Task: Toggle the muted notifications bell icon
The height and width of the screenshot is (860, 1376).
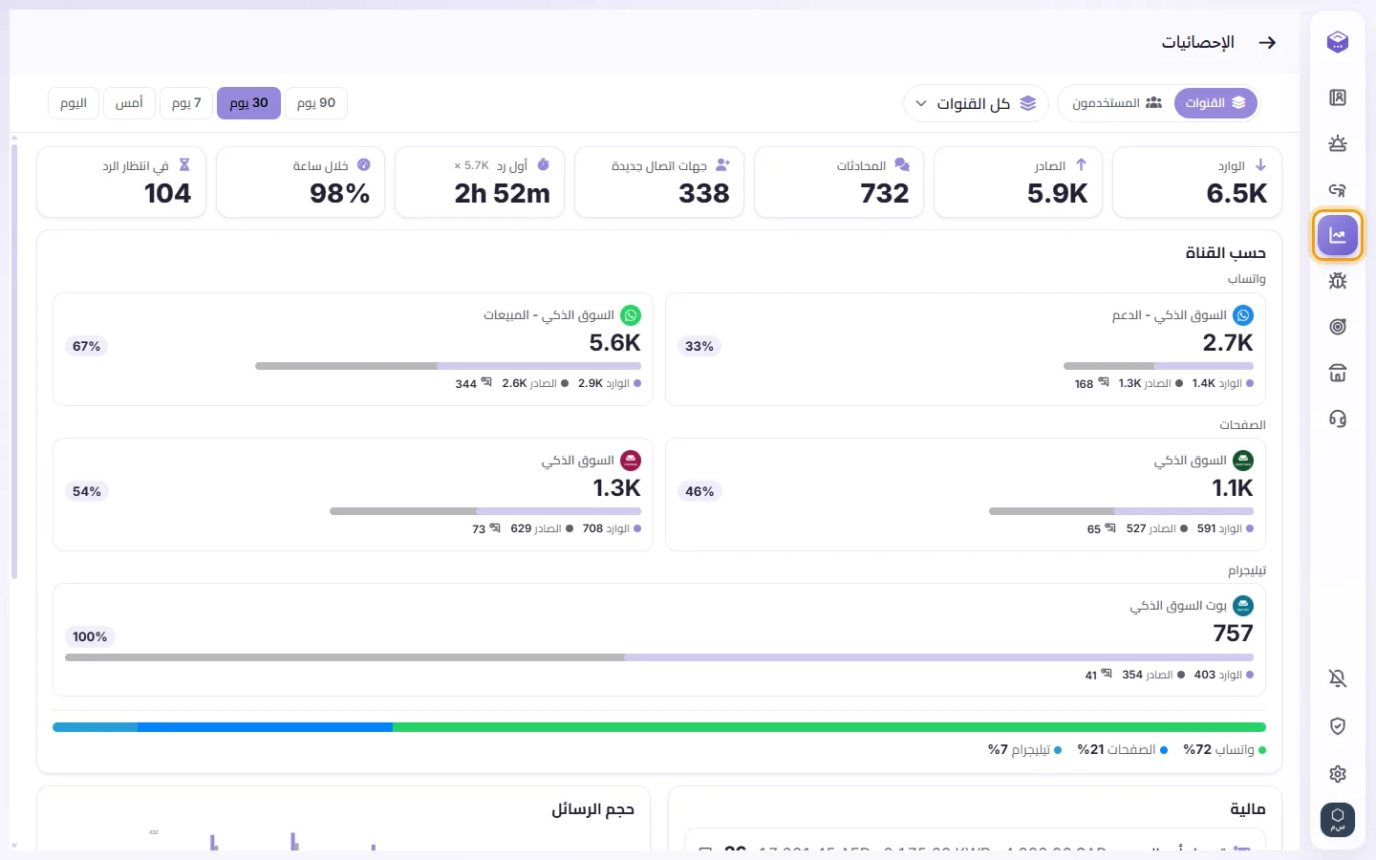Action: 1338,678
